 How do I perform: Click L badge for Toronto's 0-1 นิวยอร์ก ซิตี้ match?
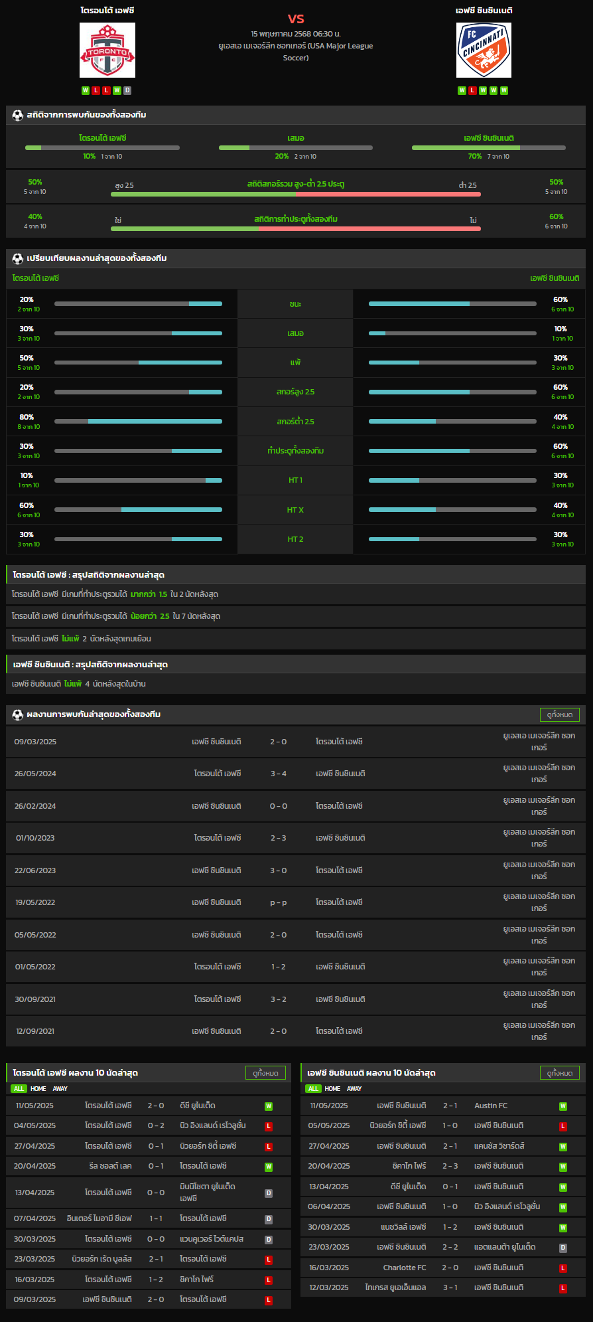[269, 1147]
